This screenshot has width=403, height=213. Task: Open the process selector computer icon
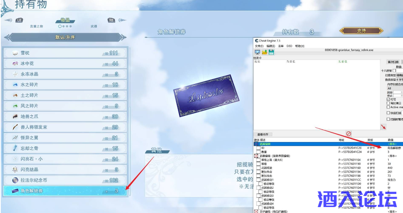[257, 52]
